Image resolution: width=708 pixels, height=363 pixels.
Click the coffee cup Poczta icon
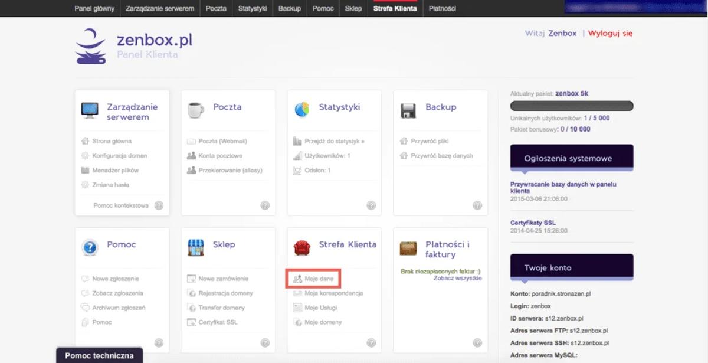pyautogui.click(x=195, y=110)
